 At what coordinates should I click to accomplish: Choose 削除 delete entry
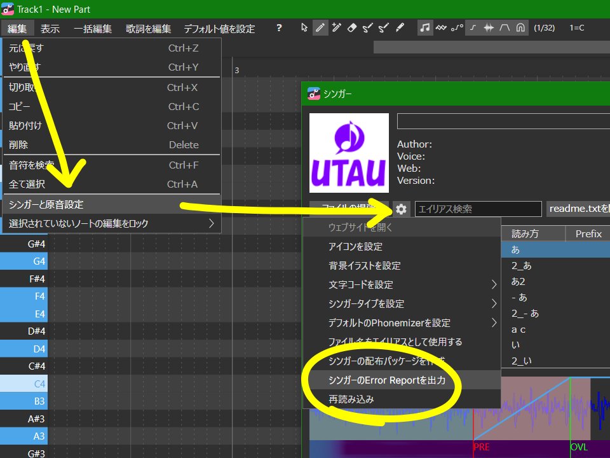(112, 145)
